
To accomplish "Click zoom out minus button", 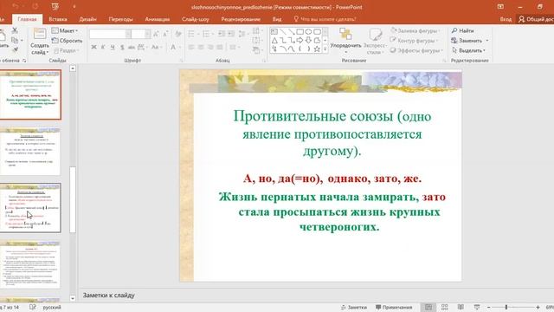I will click(x=488, y=308).
